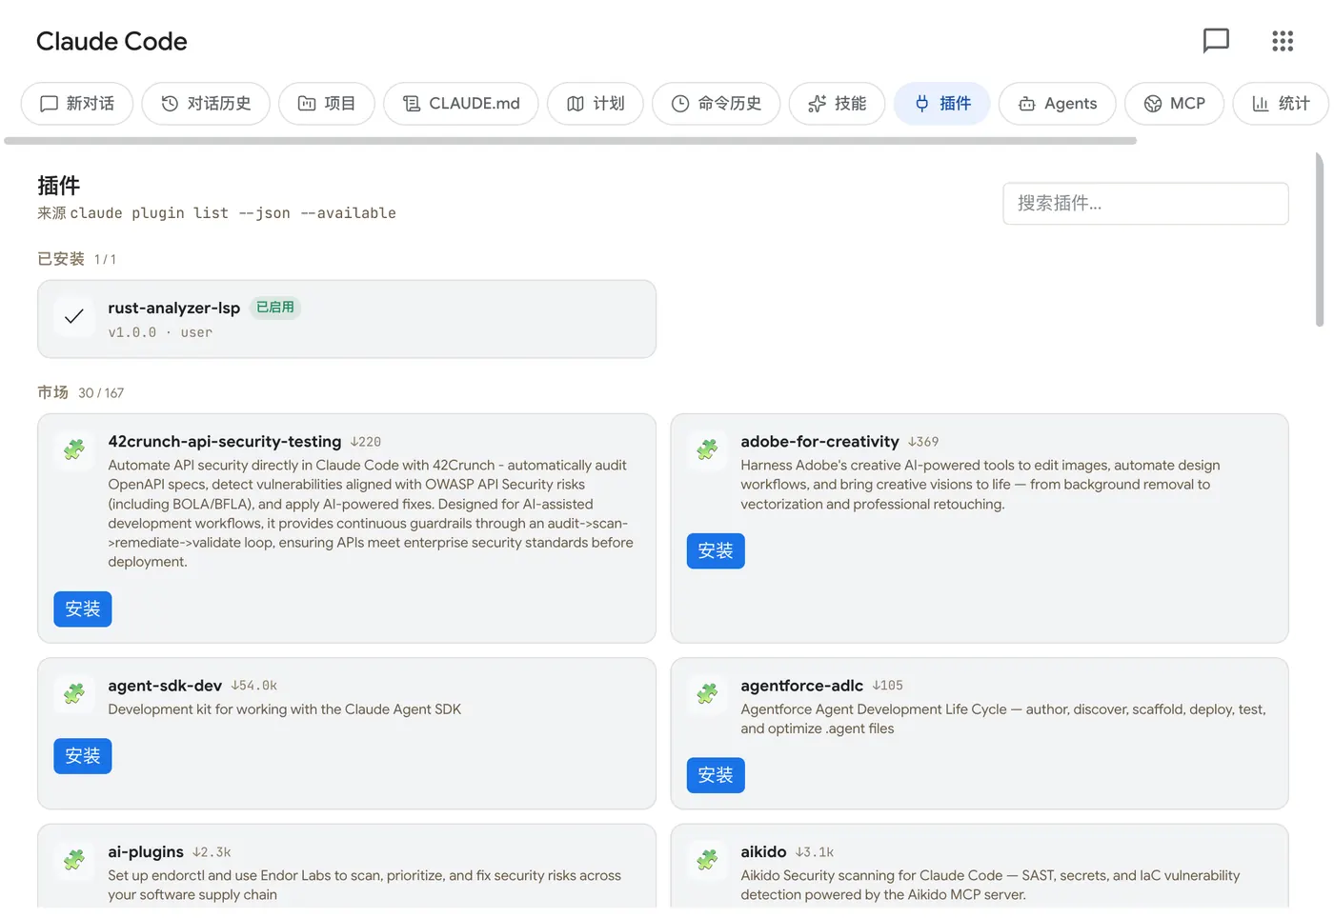Open the chat bubble icon in header
The width and height of the screenshot is (1334, 918).
pyautogui.click(x=1216, y=41)
